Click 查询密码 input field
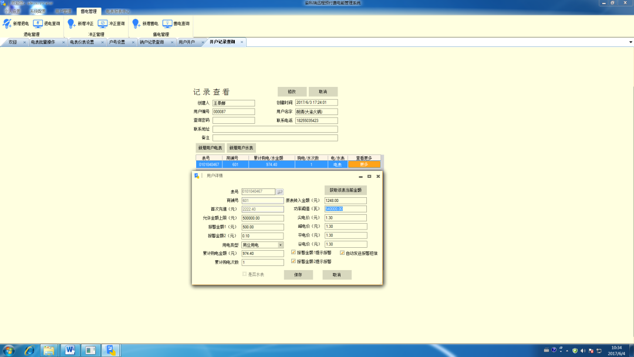This screenshot has width=634, height=357. pos(234,120)
